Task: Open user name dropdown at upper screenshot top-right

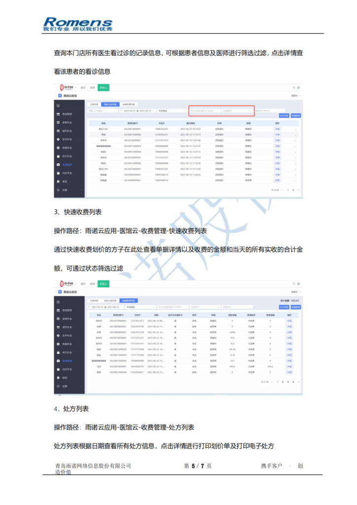Action: 296,96
